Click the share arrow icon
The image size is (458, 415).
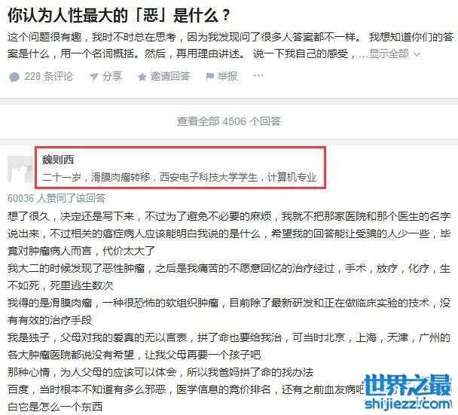tap(93, 77)
